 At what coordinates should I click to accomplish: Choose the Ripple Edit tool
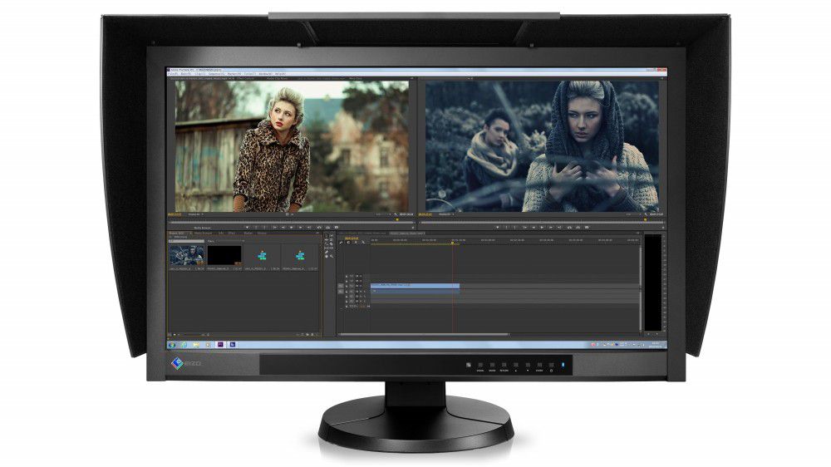click(x=326, y=239)
